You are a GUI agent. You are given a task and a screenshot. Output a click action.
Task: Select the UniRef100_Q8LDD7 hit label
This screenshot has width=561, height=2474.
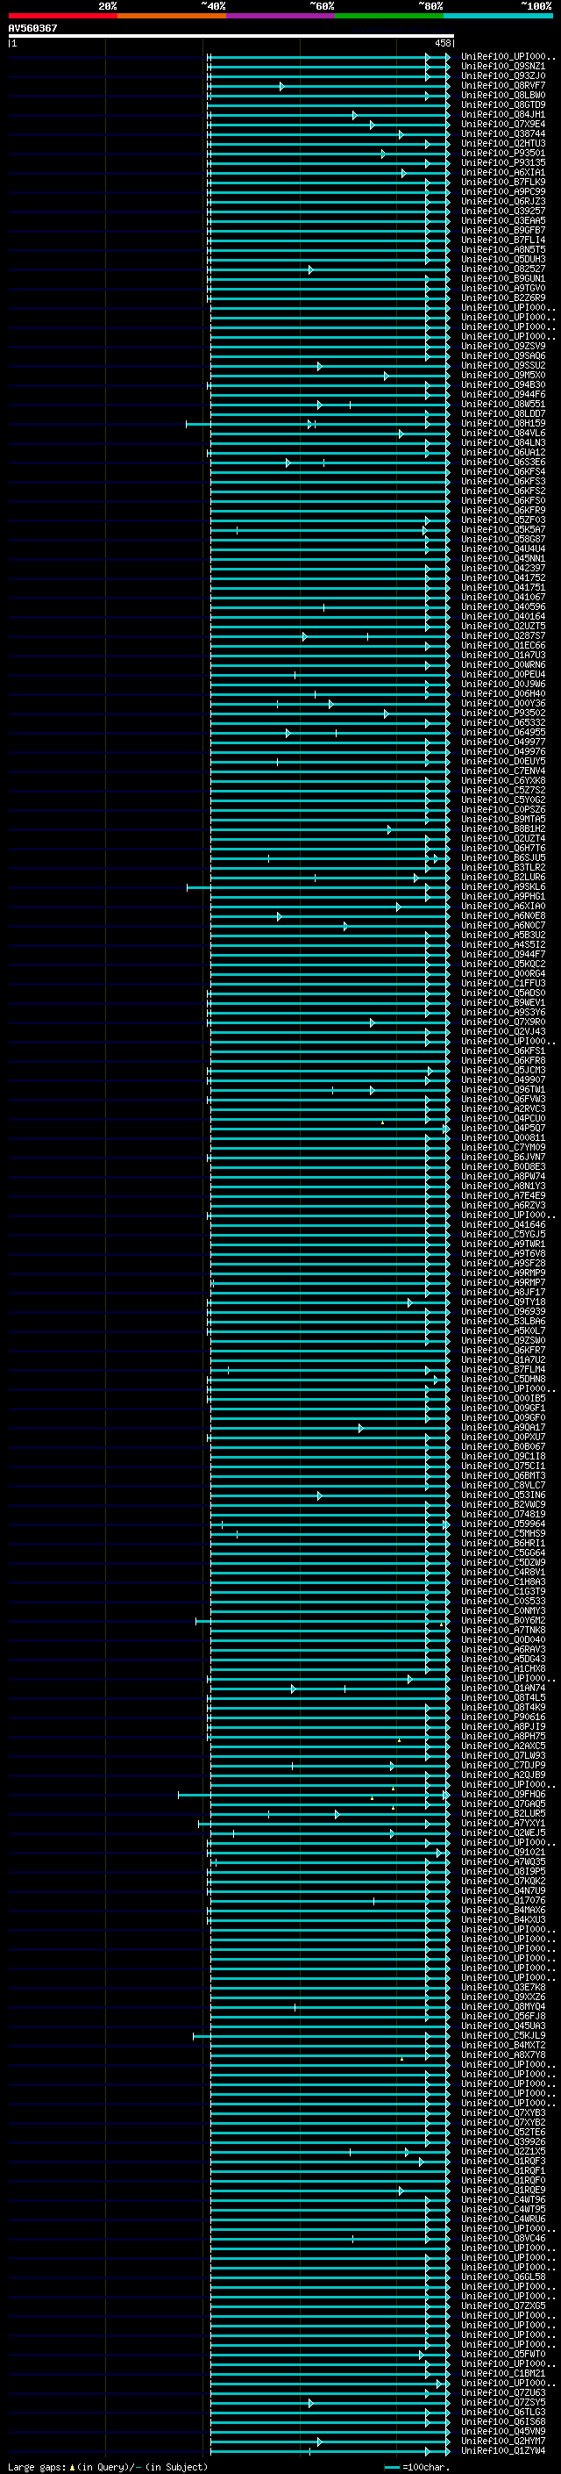(x=503, y=414)
